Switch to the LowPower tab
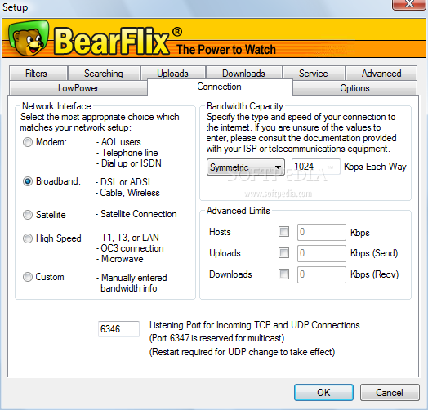 click(x=78, y=88)
